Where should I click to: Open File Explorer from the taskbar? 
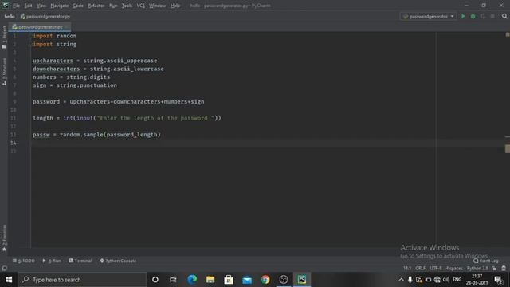click(x=210, y=280)
